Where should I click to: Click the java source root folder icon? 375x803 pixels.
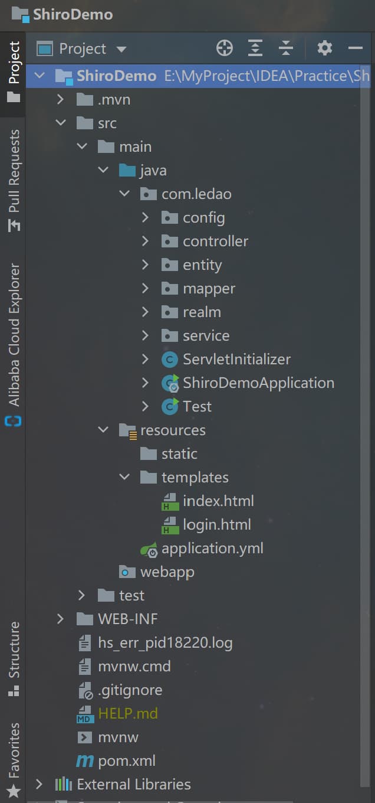click(127, 170)
